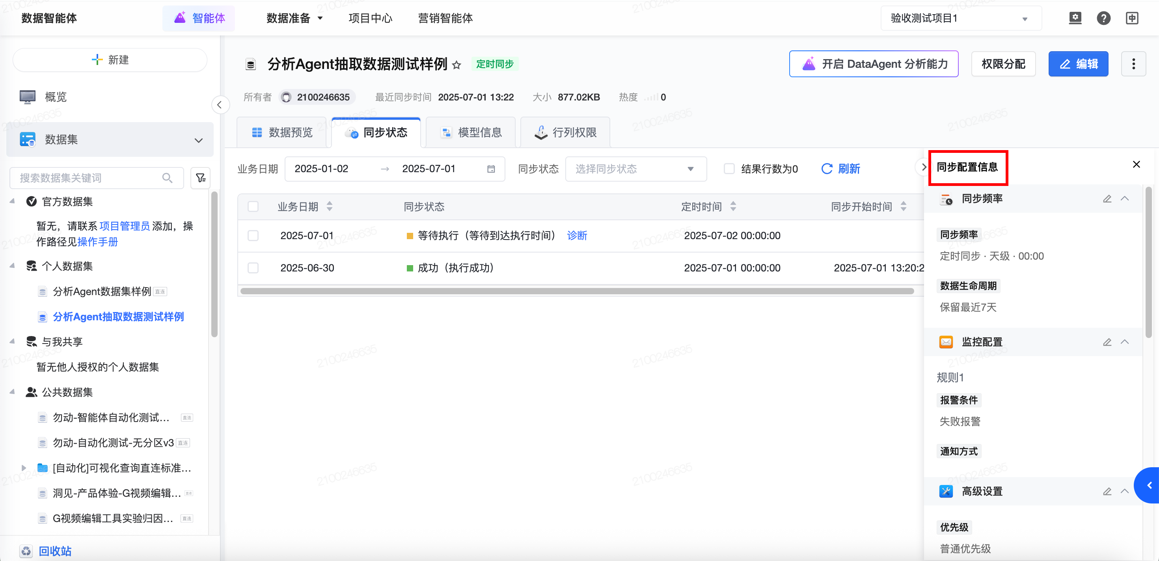Click the edit pencil for 监控配置 section
Image resolution: width=1159 pixels, height=561 pixels.
tap(1107, 342)
